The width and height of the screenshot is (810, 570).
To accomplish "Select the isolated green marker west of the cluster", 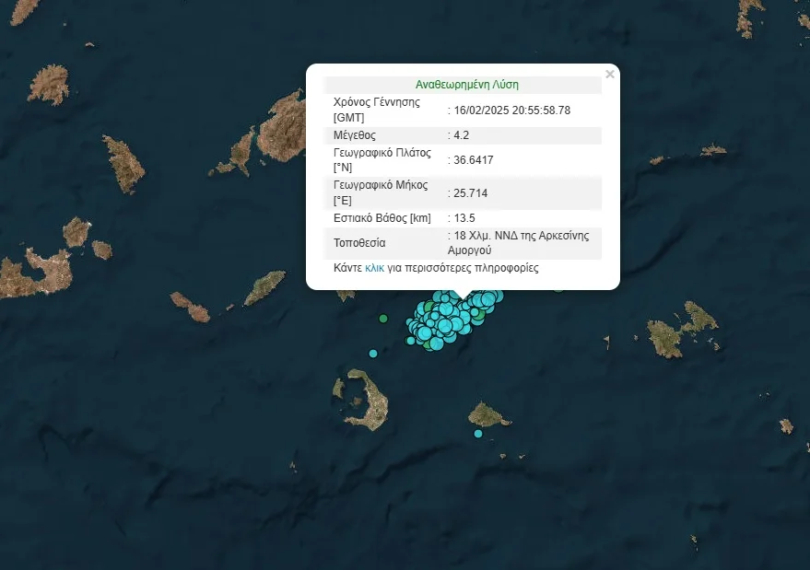I will [383, 319].
